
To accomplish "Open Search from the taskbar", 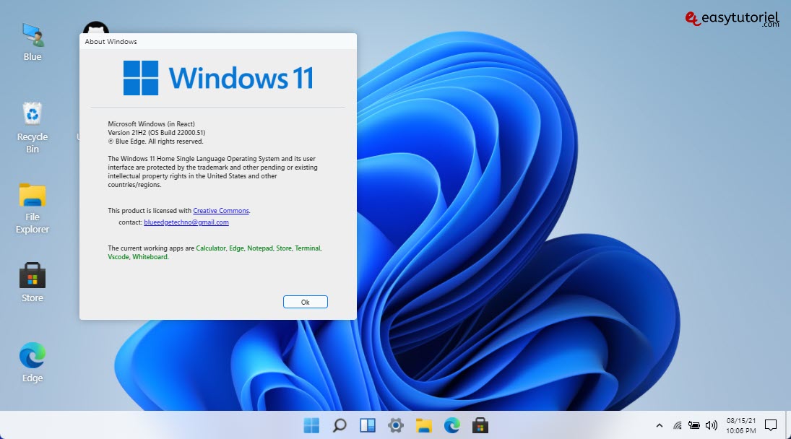I will 340,425.
